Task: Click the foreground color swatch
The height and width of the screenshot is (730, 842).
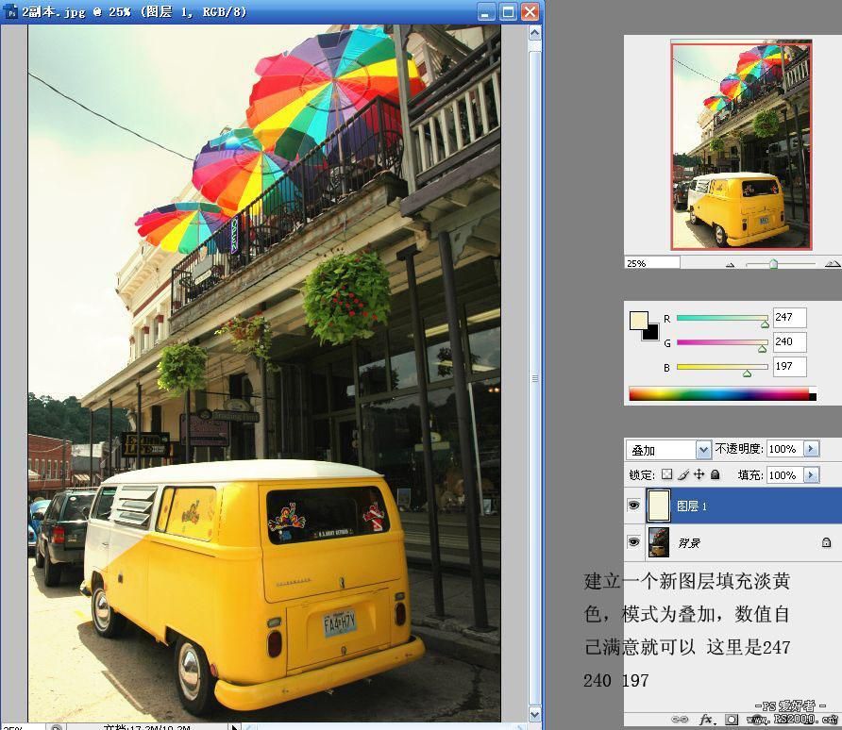Action: tap(638, 321)
